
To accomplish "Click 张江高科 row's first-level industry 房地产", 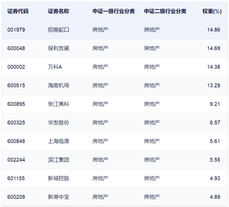I will click(100, 104).
